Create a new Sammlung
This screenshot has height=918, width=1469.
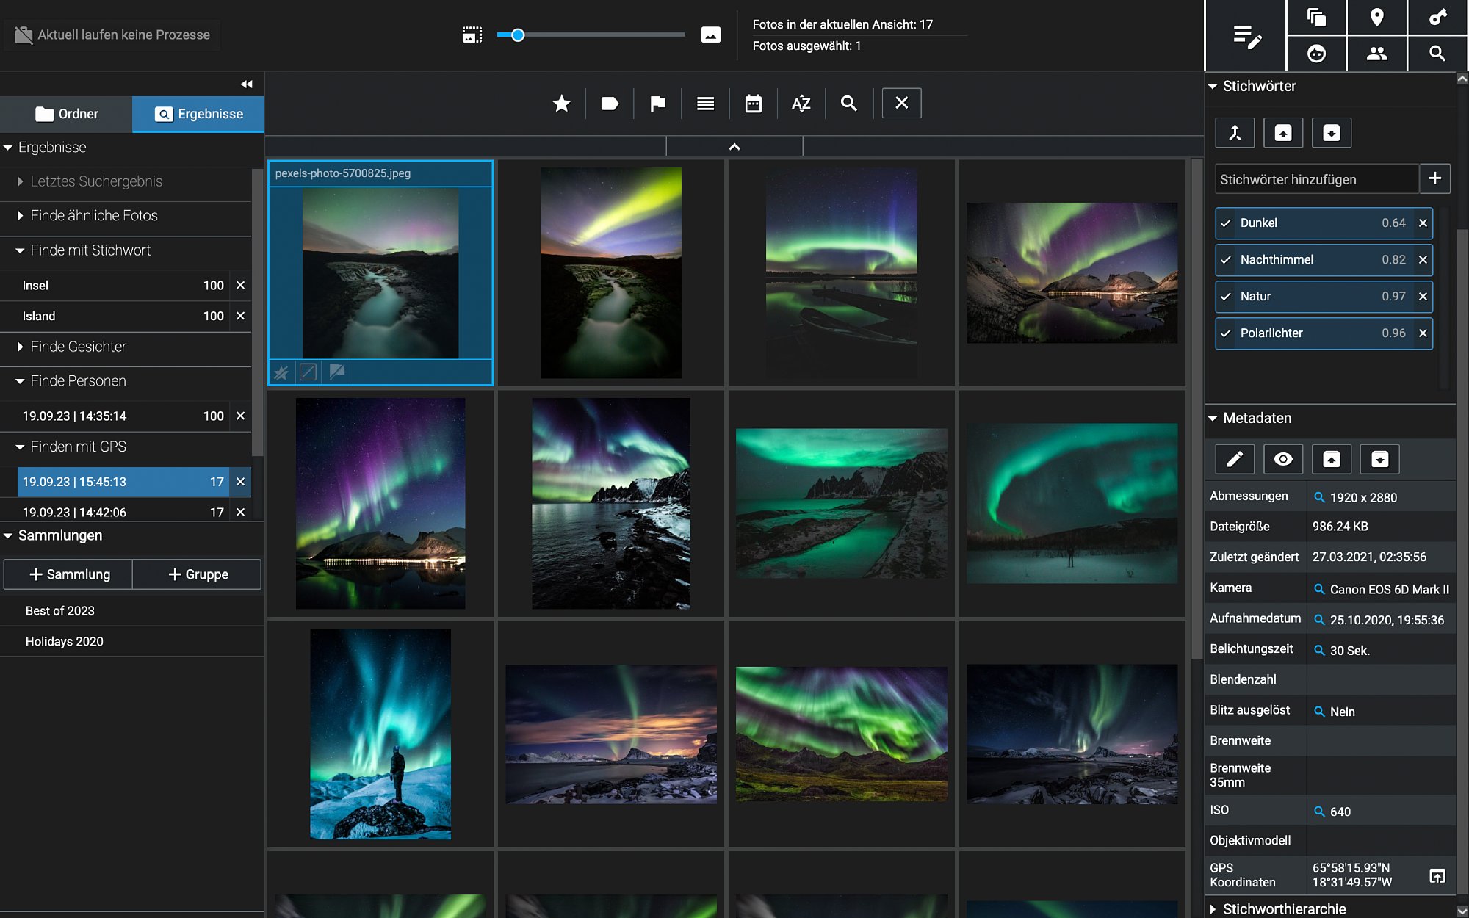[x=68, y=574]
